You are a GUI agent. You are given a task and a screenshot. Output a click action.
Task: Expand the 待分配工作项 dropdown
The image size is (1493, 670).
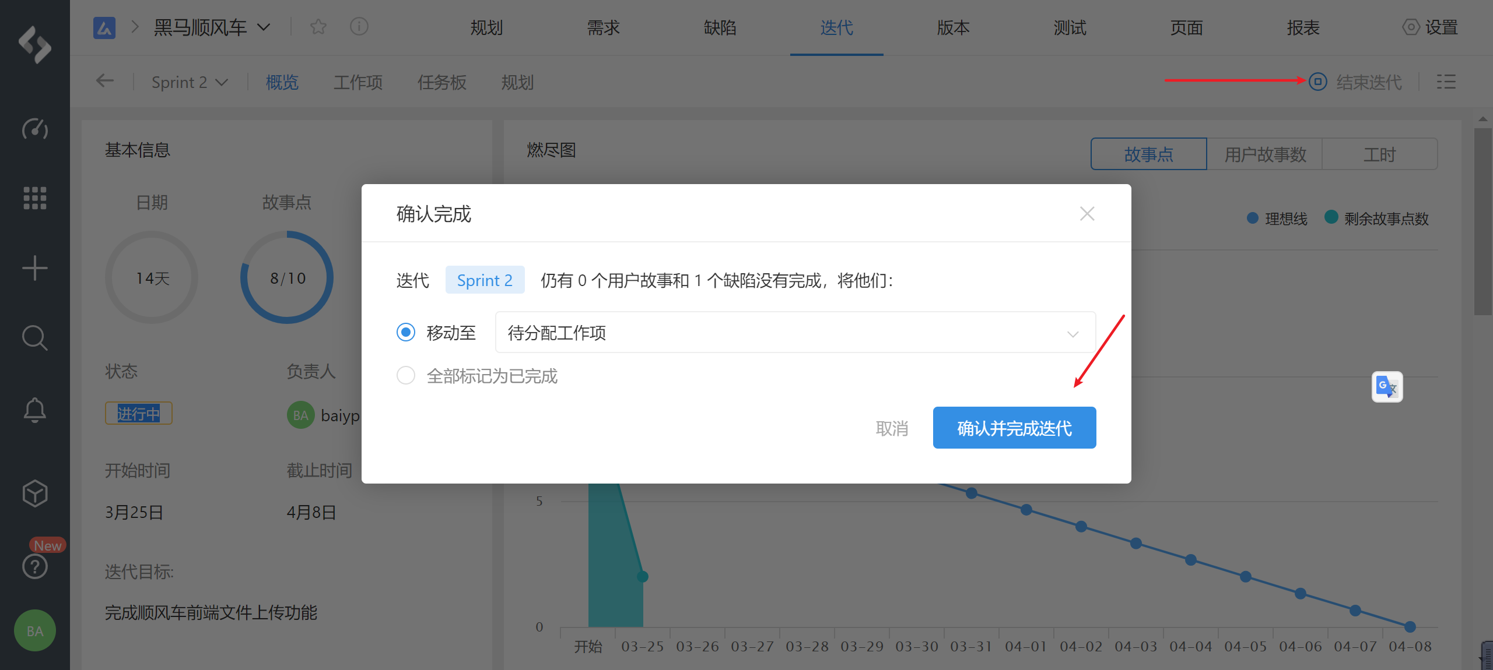(795, 333)
